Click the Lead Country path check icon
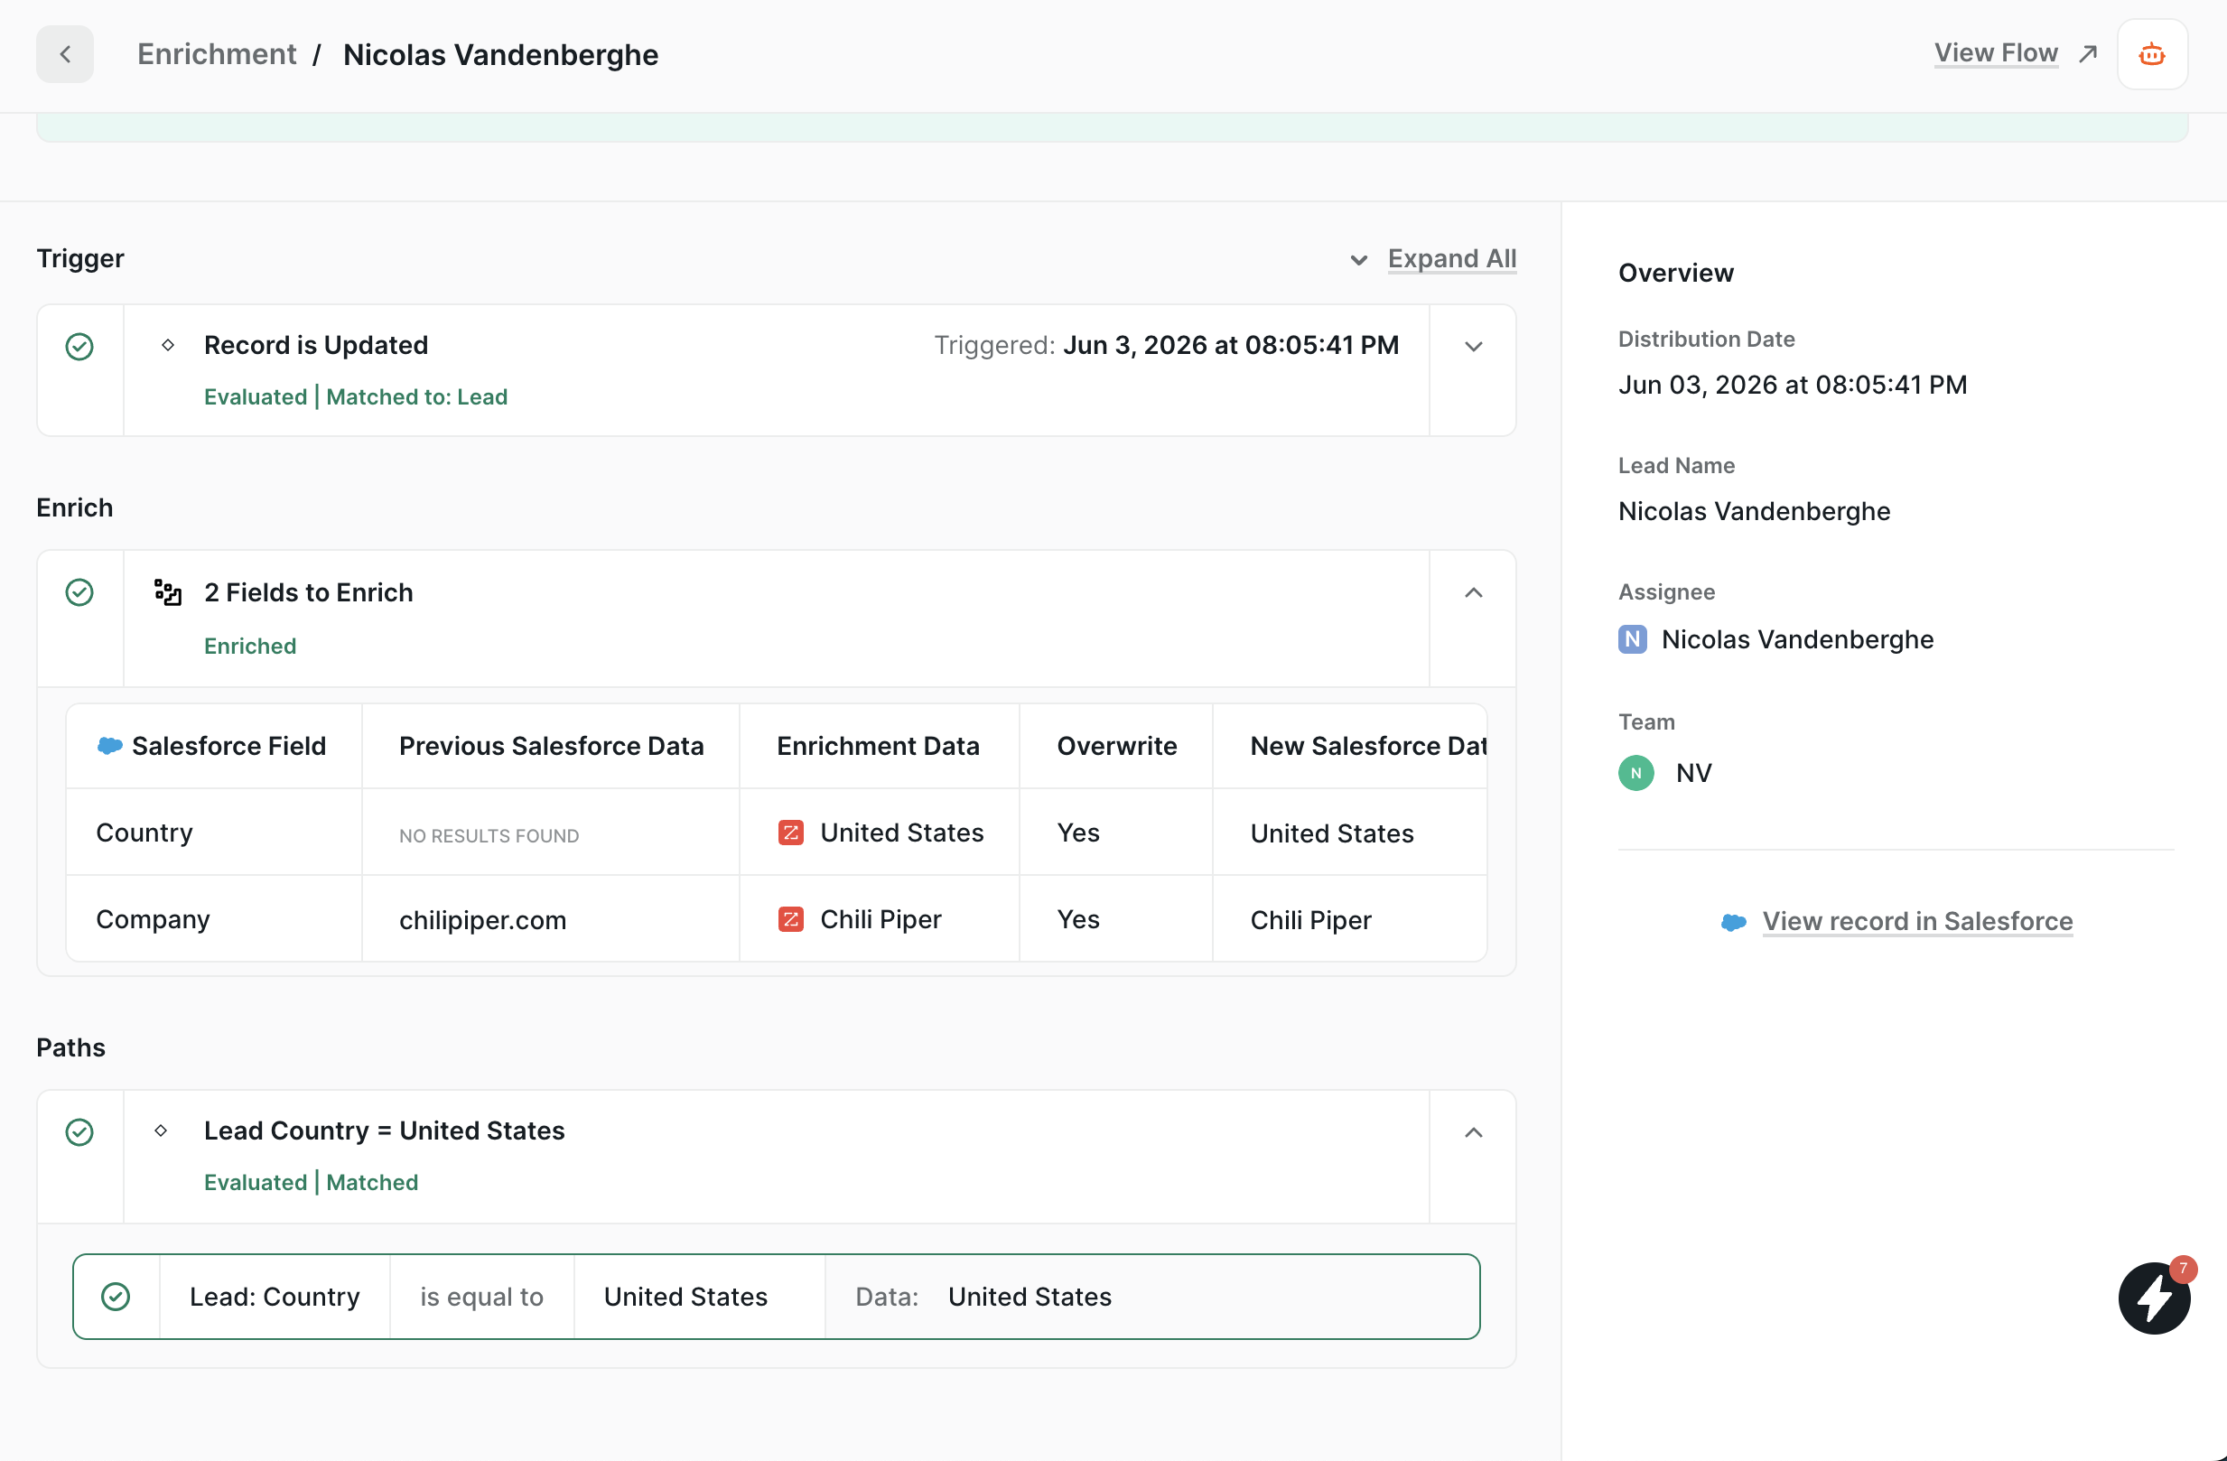 point(79,1132)
